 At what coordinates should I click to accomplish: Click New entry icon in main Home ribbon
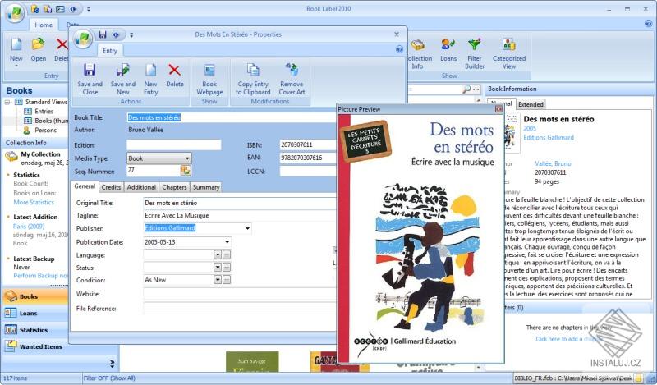[x=16, y=44]
